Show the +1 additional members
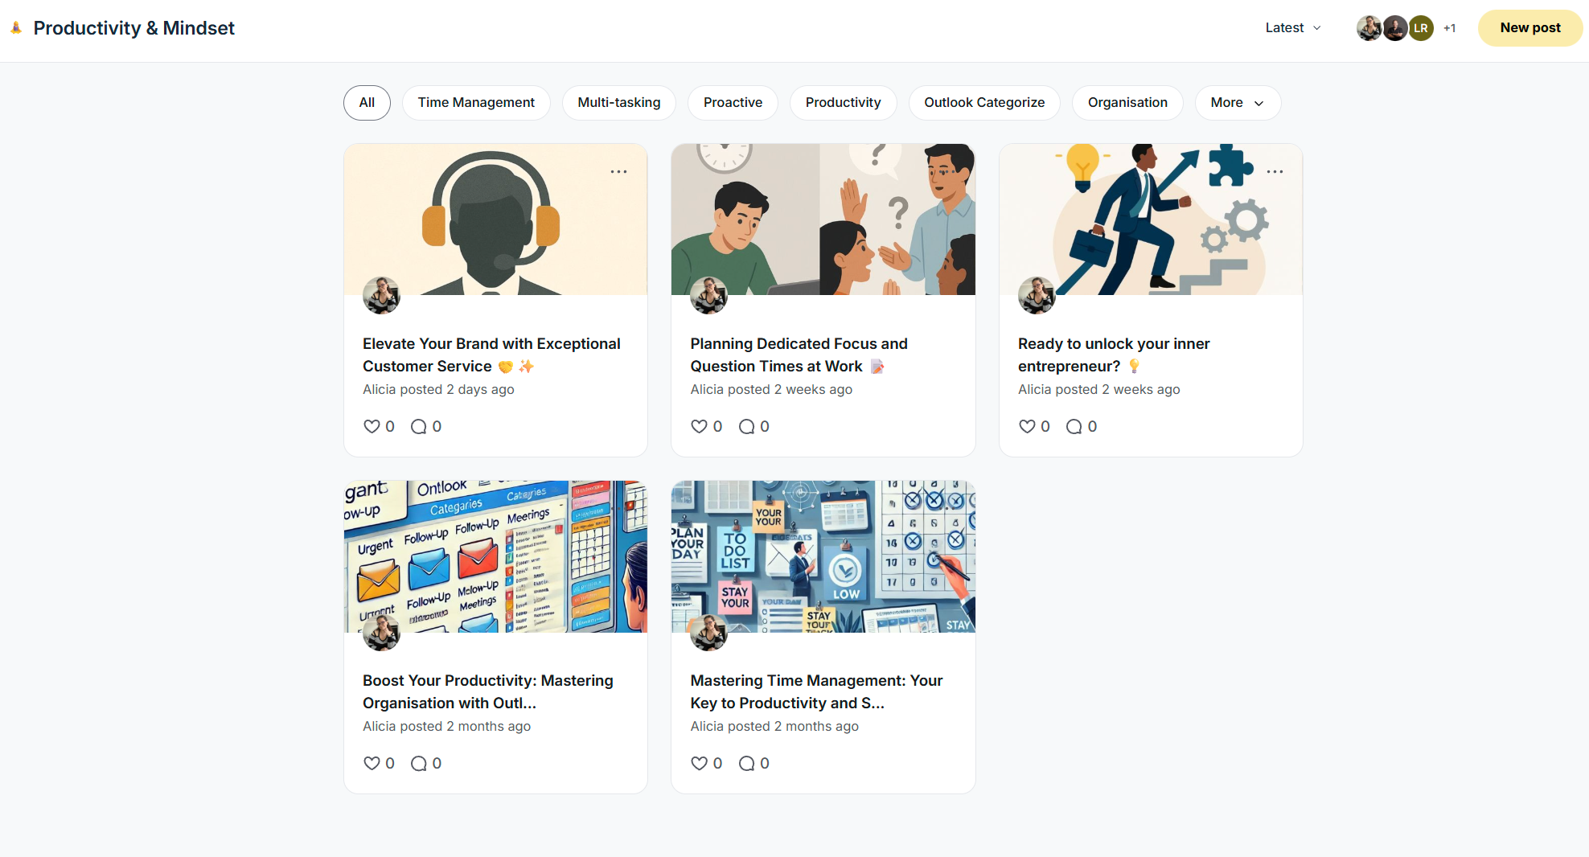 point(1449,28)
